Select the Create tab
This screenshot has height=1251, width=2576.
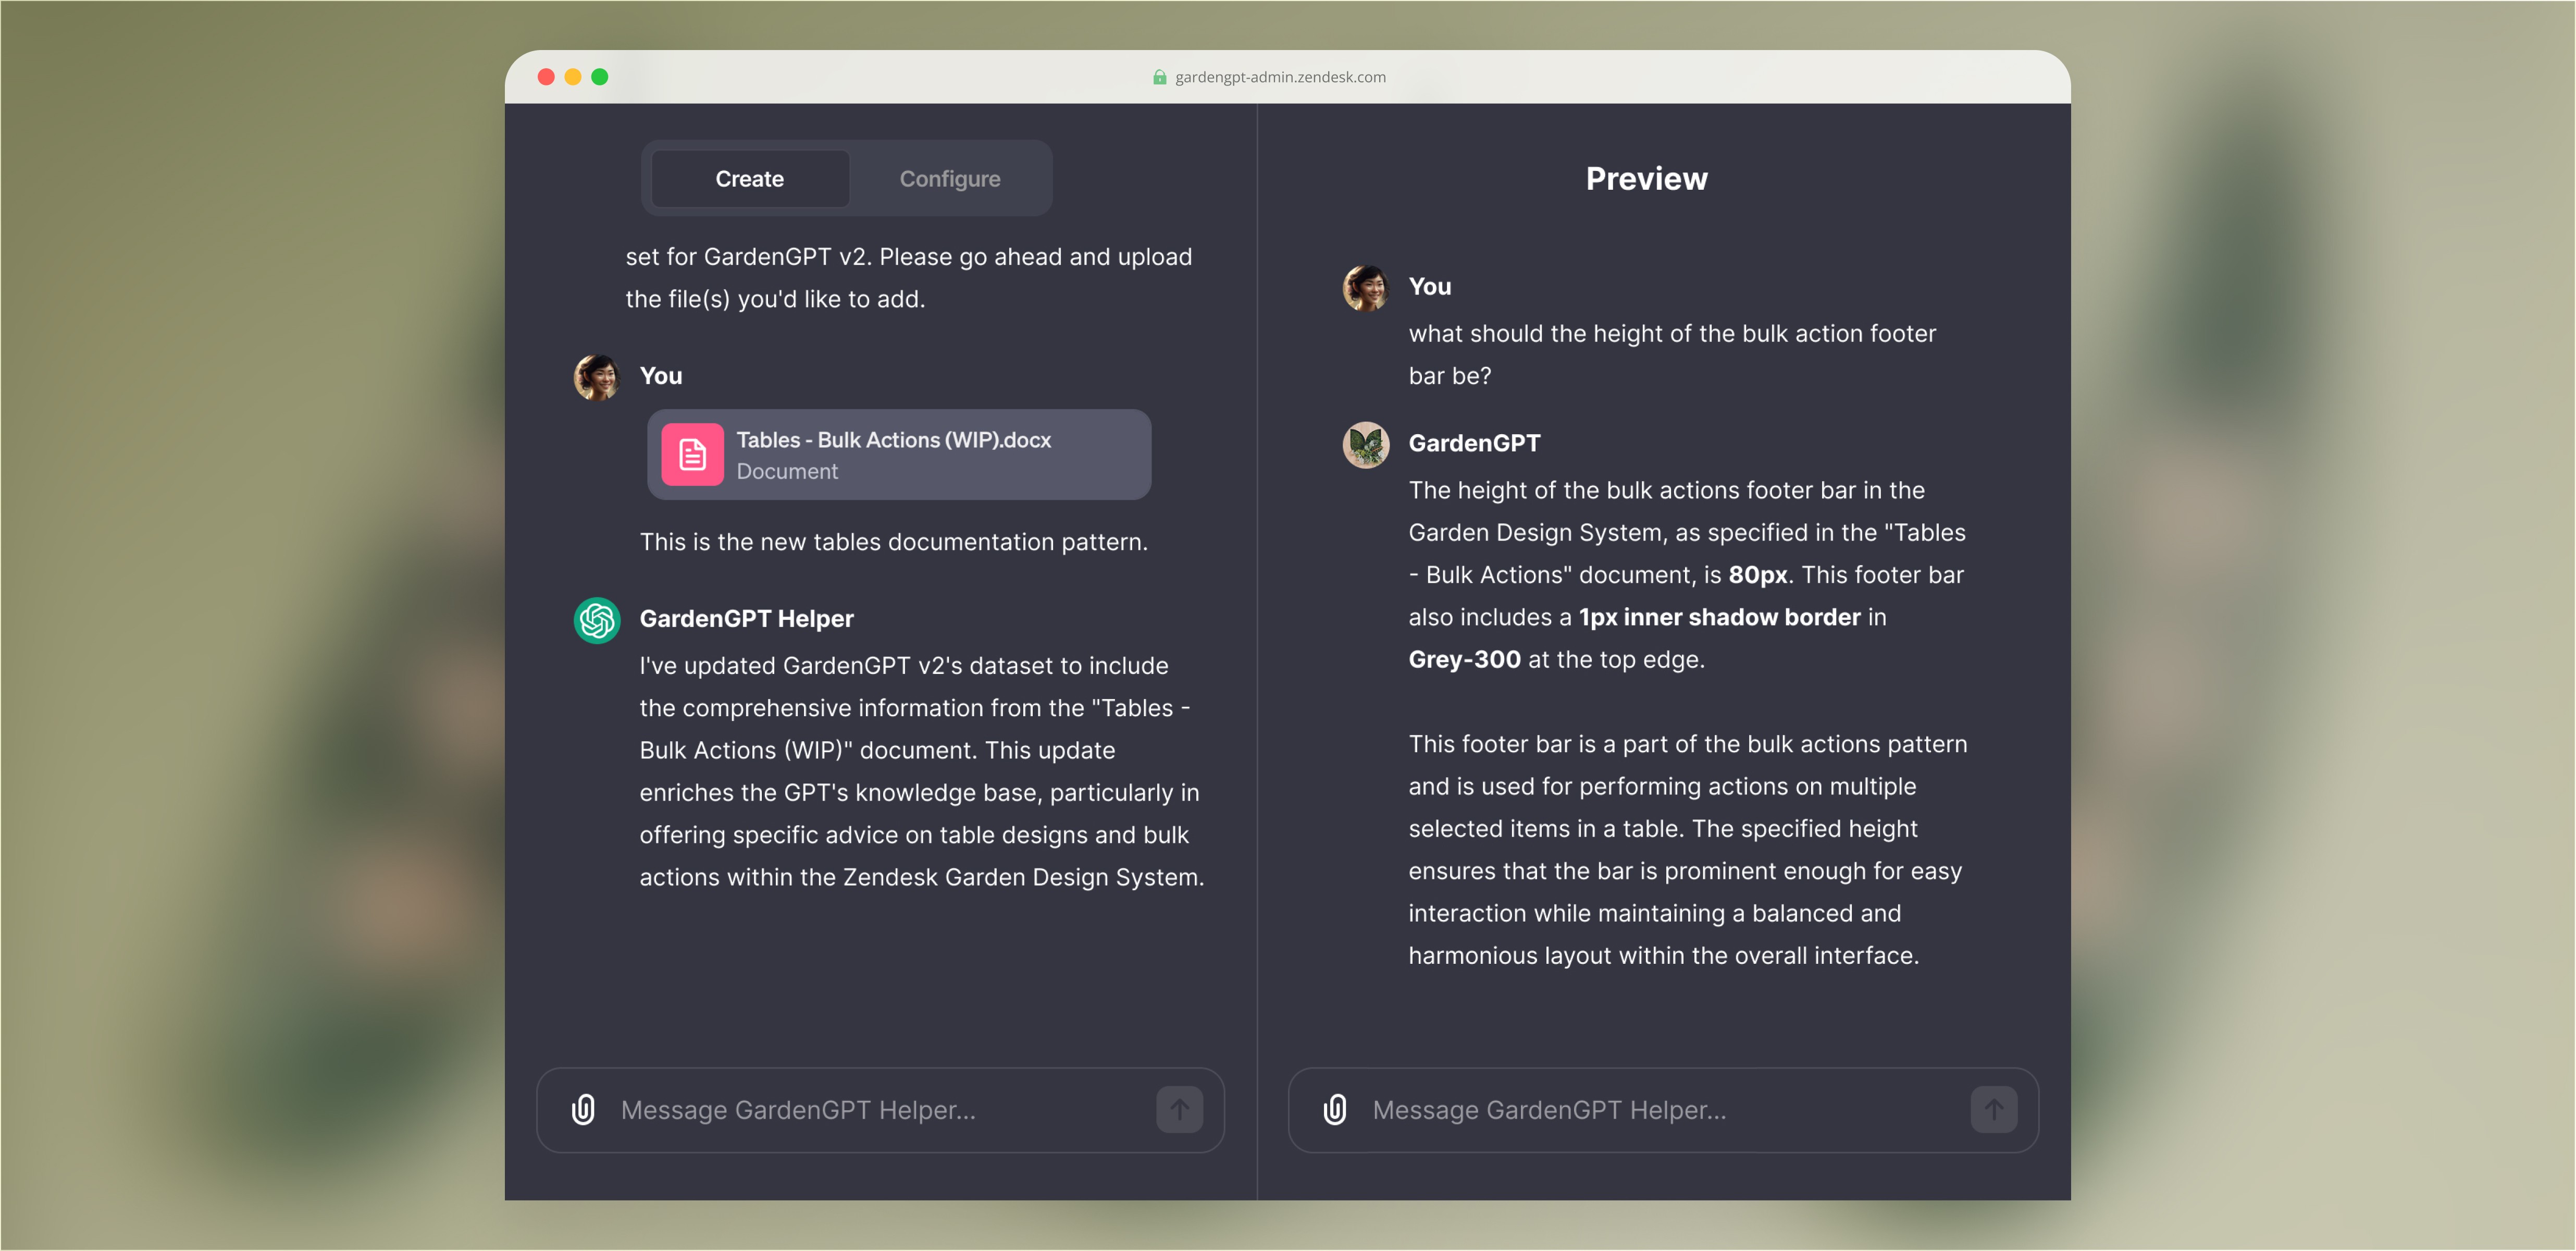pyautogui.click(x=749, y=178)
